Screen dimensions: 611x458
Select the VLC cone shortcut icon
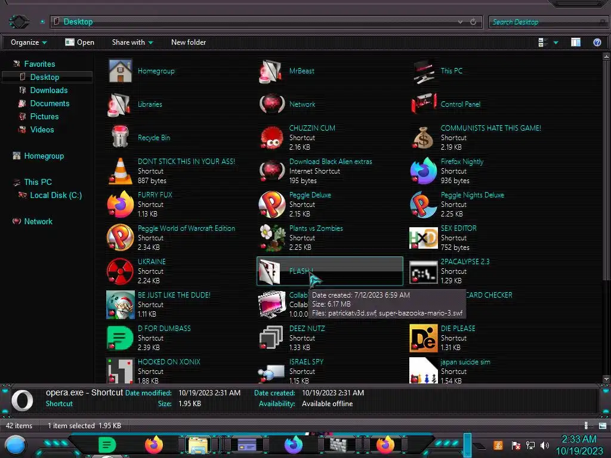coord(121,171)
